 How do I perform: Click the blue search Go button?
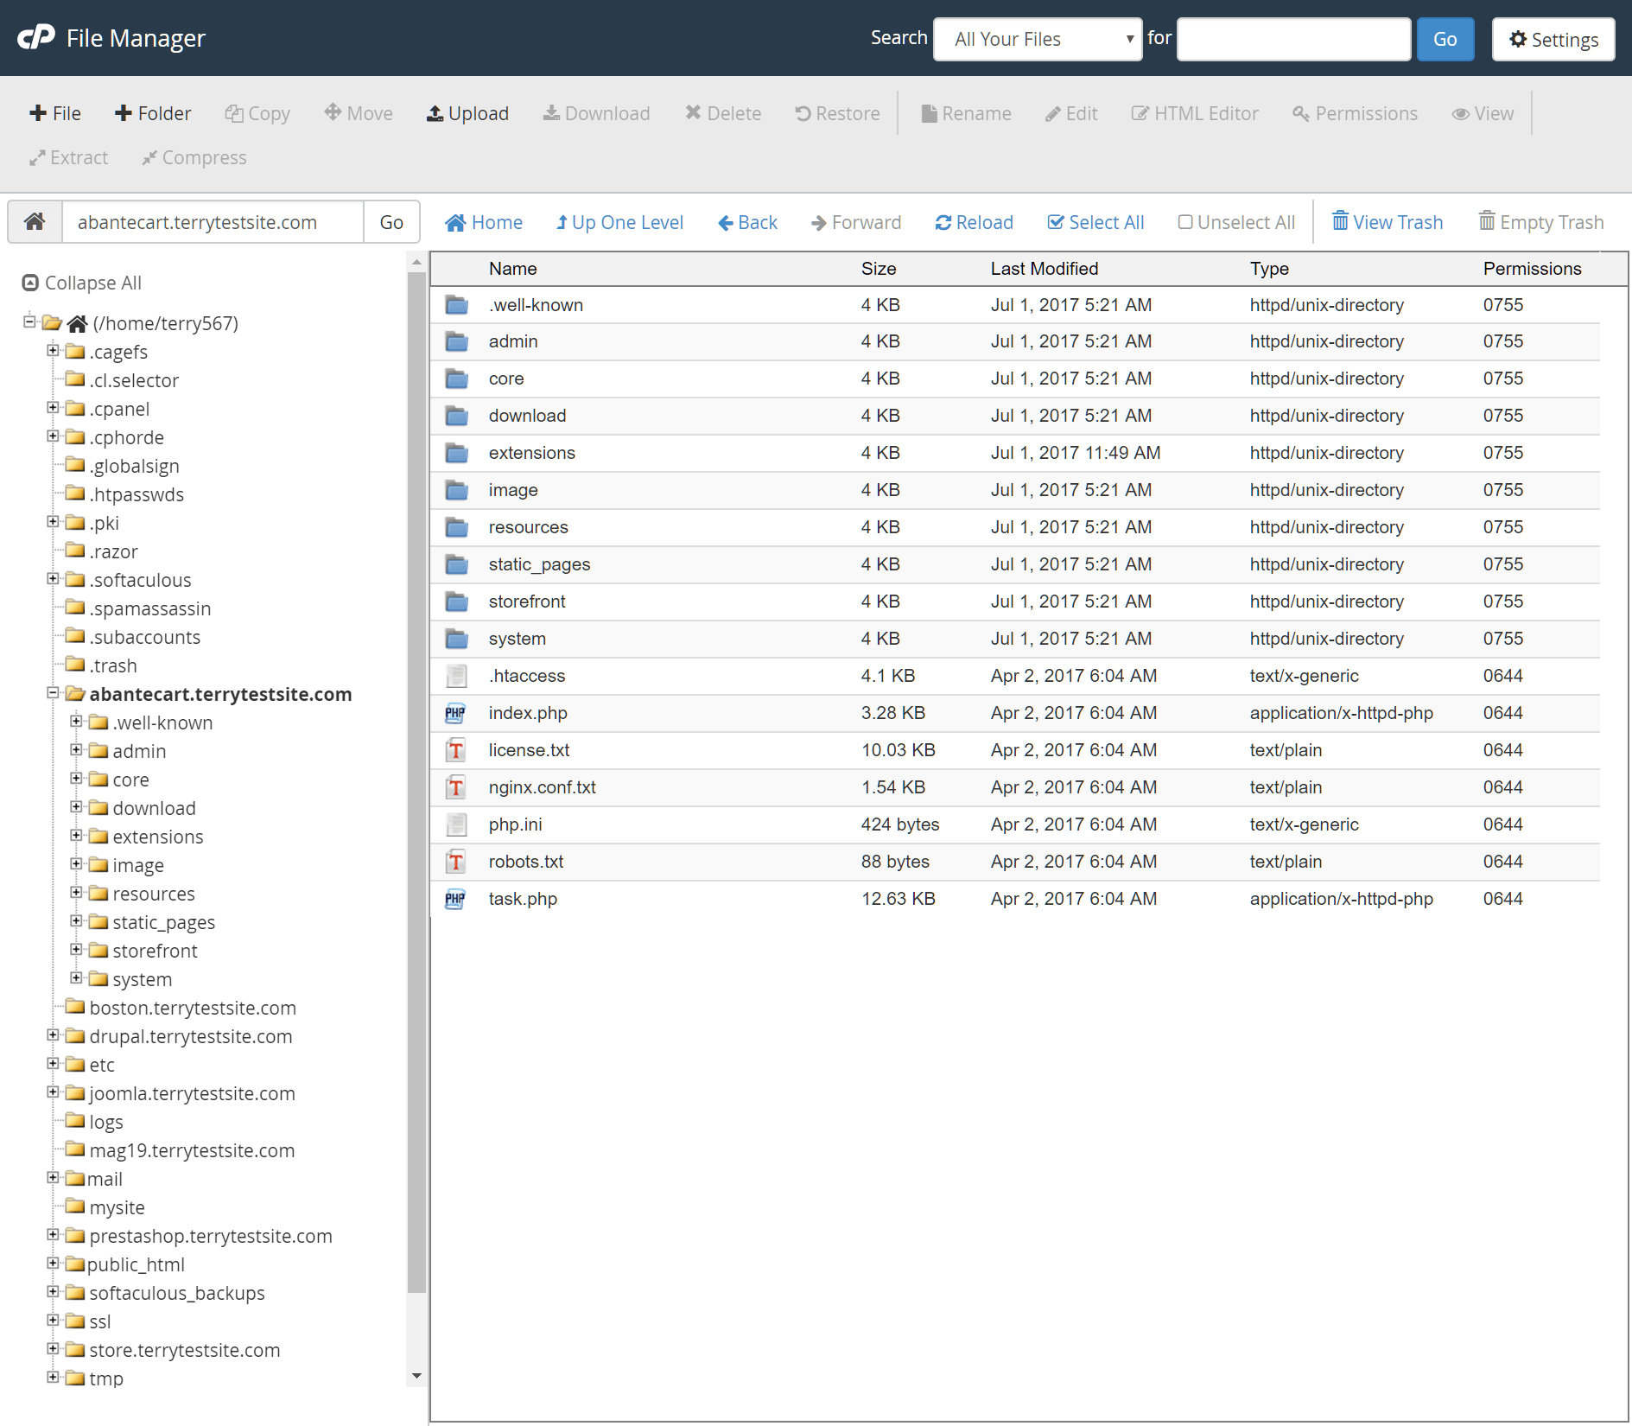coord(1445,39)
